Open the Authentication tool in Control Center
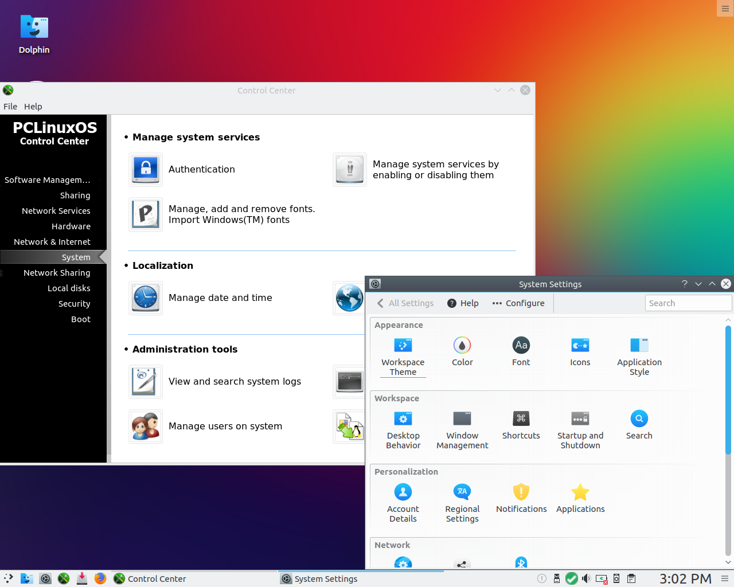The image size is (734, 587). (146, 170)
